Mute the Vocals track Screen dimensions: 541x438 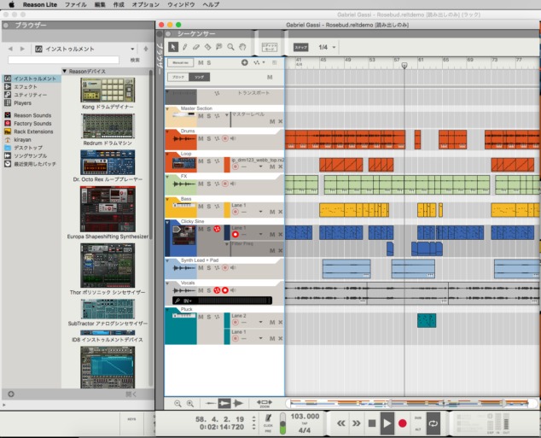coord(201,290)
